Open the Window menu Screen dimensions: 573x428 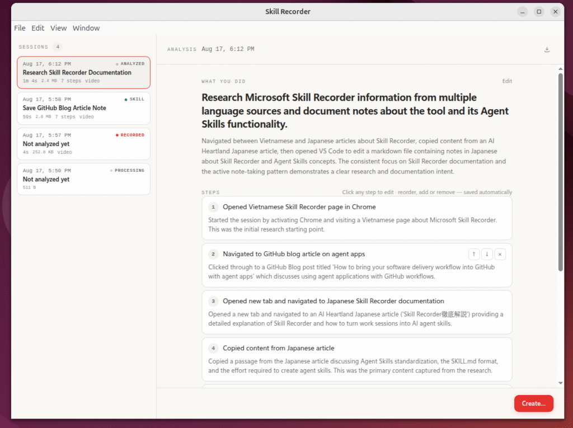86,28
